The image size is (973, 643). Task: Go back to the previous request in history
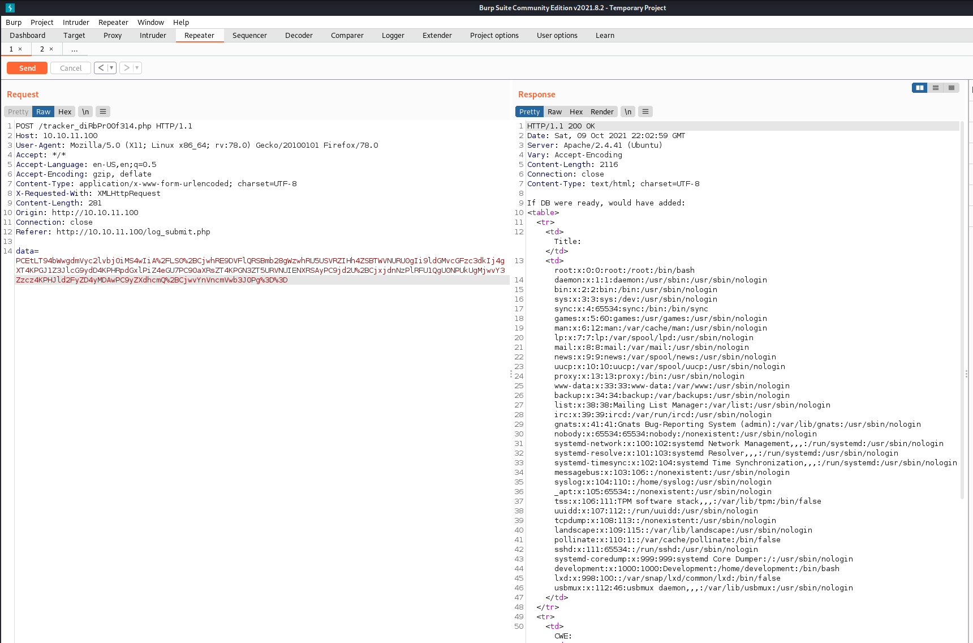coord(101,68)
